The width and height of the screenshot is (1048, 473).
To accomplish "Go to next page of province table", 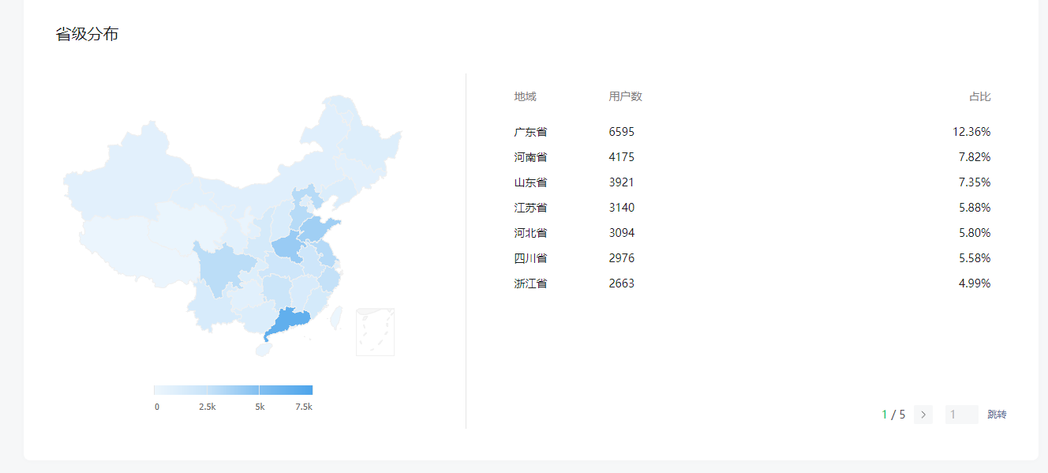I will [923, 415].
